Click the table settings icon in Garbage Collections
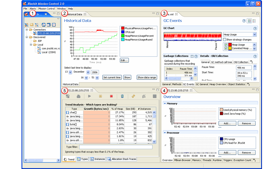Screen dimensions: 278x169 192,56
